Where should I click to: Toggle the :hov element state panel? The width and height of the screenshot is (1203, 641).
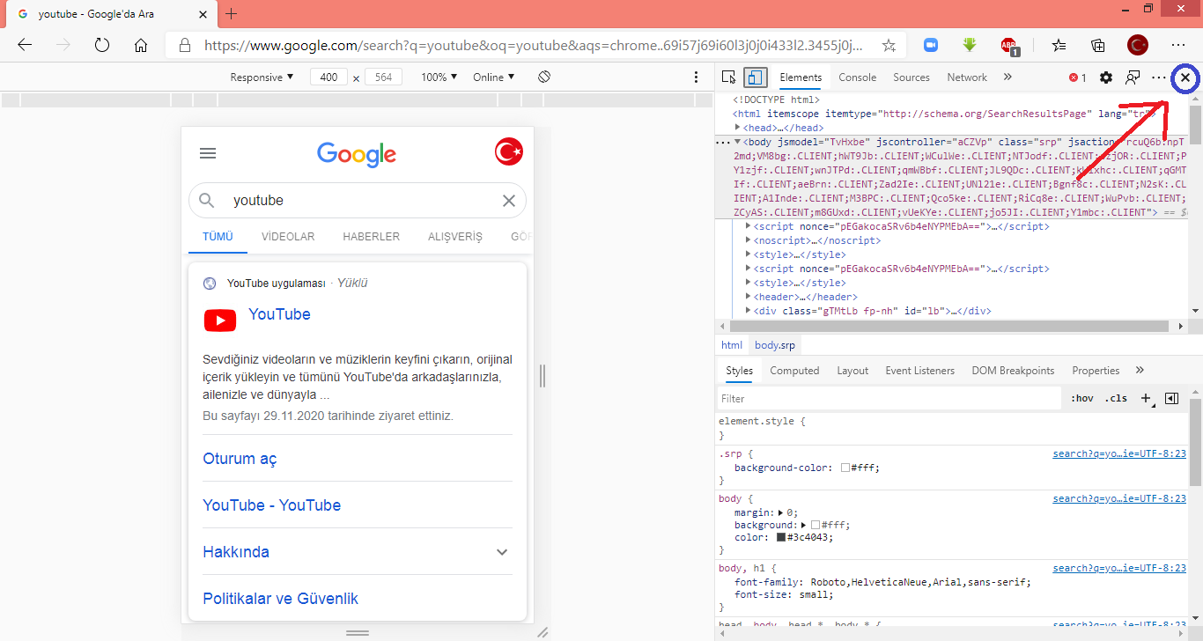1082,398
